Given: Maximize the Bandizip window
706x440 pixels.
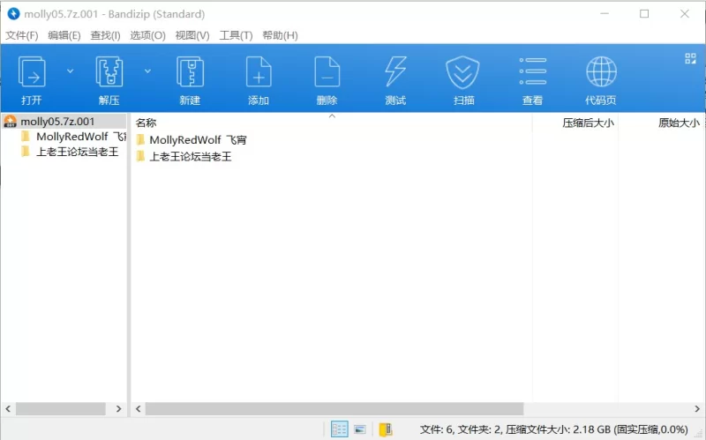Looking at the screenshot, I should point(644,14).
